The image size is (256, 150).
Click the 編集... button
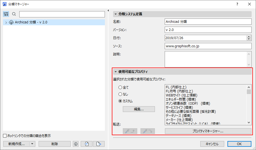(139, 109)
